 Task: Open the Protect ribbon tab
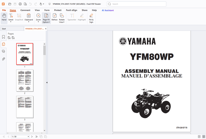[58, 10]
